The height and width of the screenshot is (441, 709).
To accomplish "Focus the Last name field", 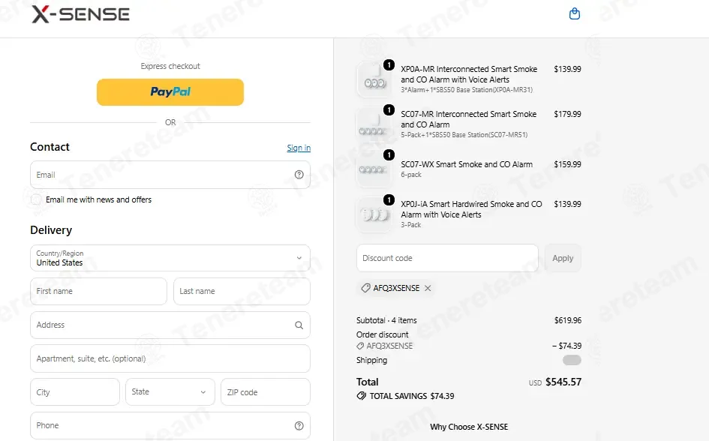I will (x=242, y=292).
